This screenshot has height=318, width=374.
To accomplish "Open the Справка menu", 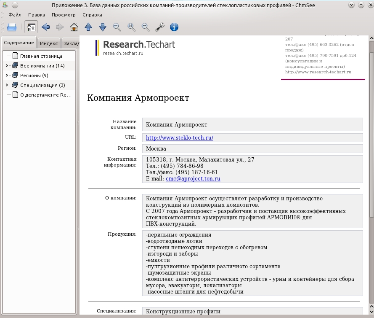I will pos(92,15).
